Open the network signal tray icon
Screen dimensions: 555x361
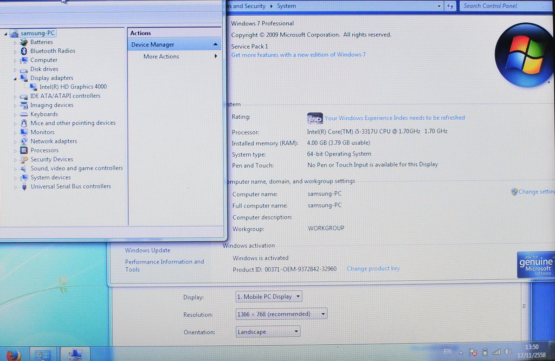(496, 352)
